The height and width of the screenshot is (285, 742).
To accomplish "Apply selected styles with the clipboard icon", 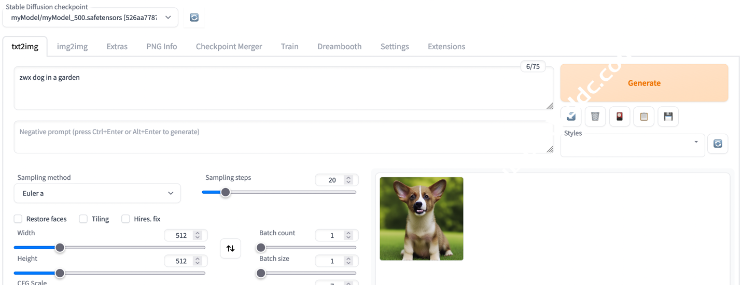I will pos(643,117).
